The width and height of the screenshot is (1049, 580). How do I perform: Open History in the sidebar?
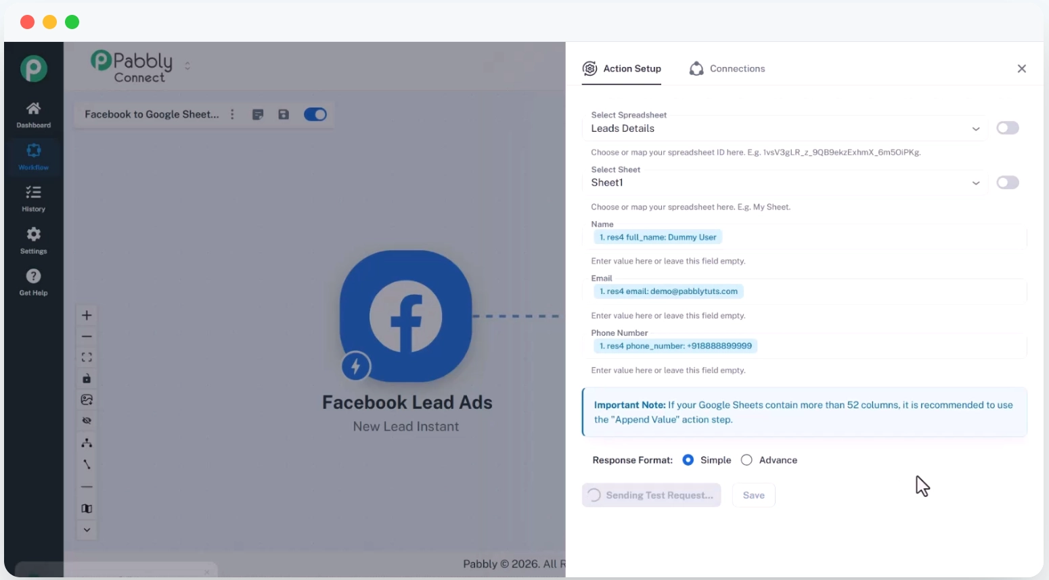(x=33, y=199)
